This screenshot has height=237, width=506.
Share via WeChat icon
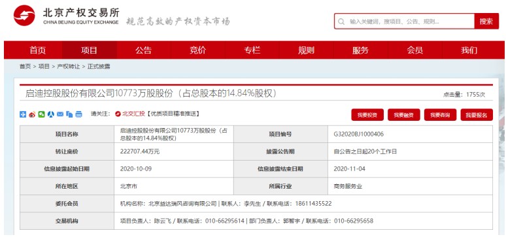point(41,114)
